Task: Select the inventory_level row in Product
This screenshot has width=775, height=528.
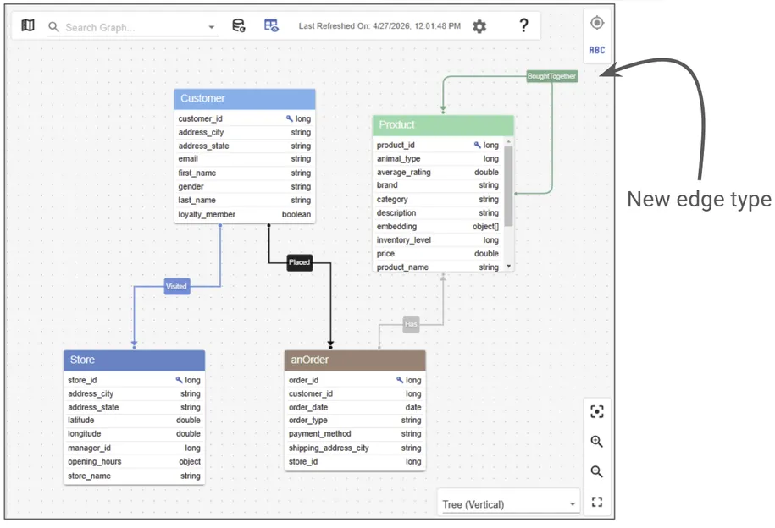Action: click(x=438, y=240)
